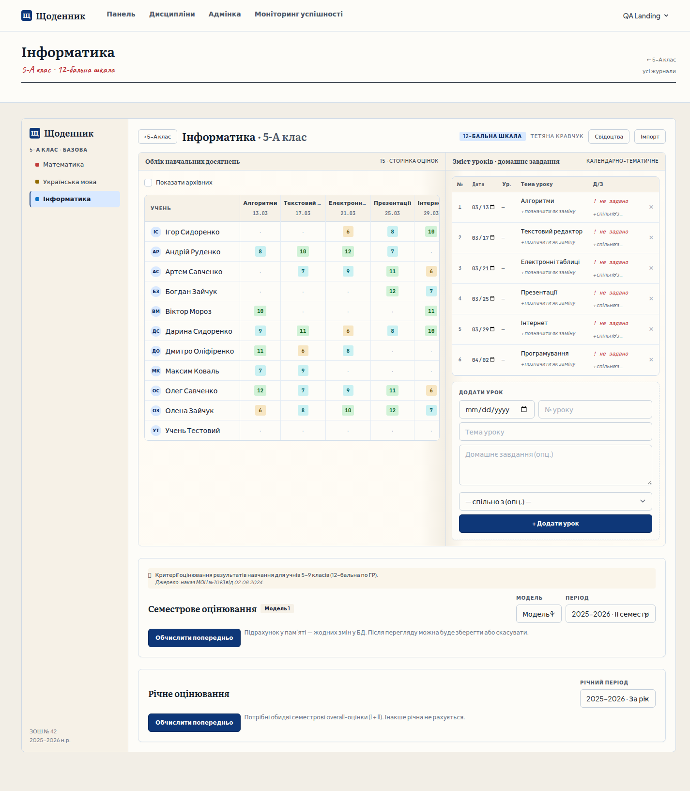Click the Імпорт button

click(x=650, y=137)
